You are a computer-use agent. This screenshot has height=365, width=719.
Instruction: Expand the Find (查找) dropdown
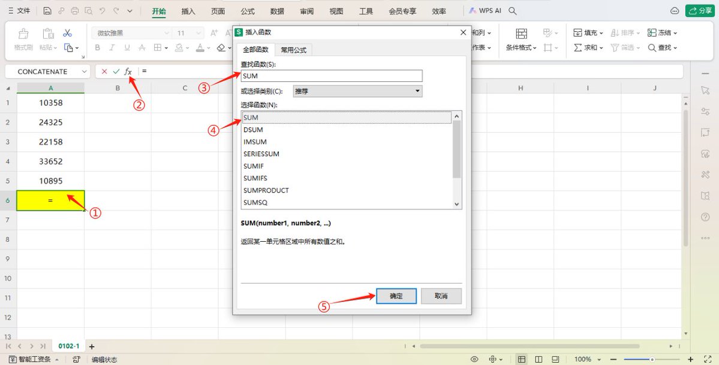pyautogui.click(x=675, y=48)
